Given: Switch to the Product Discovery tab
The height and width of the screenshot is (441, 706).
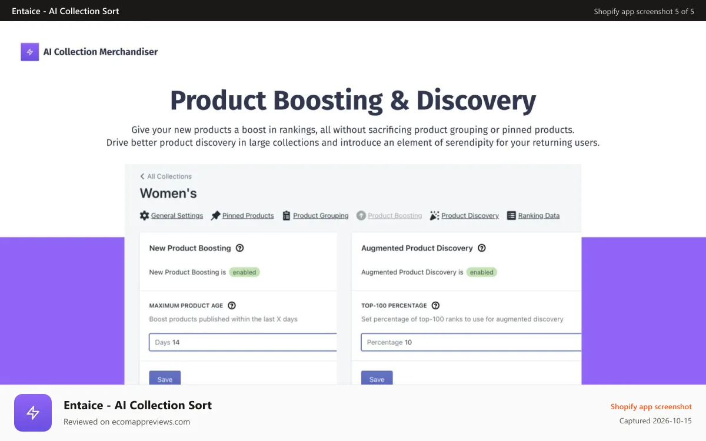Looking at the screenshot, I should point(470,216).
